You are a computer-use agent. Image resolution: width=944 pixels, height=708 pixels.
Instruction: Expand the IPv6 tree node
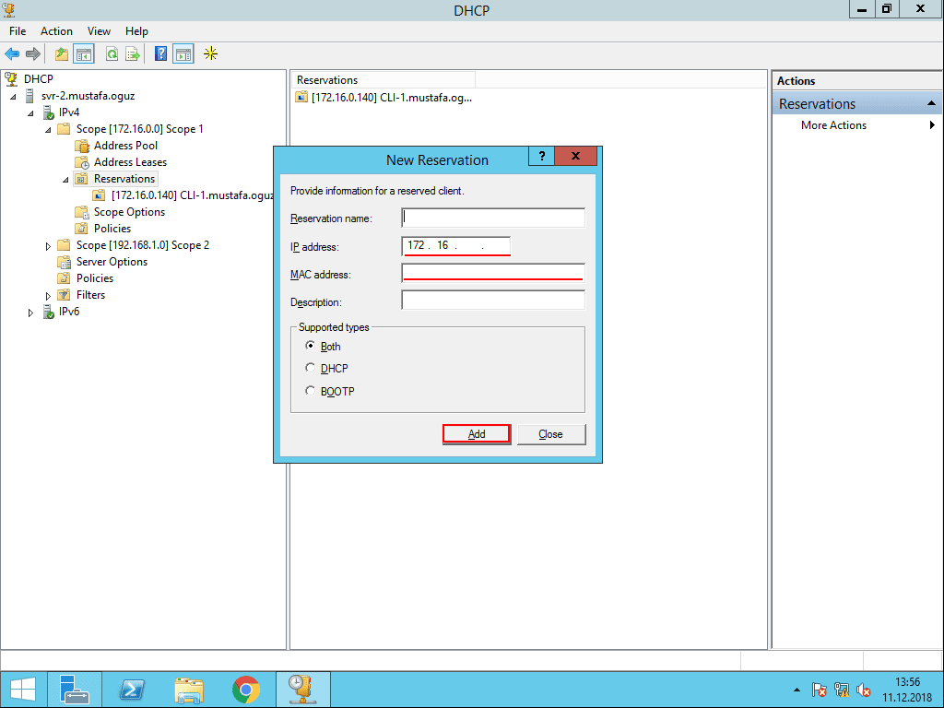coord(30,313)
